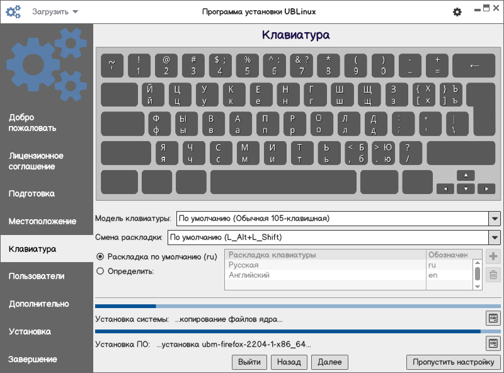Go to Лицензионное соглашение step
This screenshot has height=373, width=504.
tap(36, 161)
